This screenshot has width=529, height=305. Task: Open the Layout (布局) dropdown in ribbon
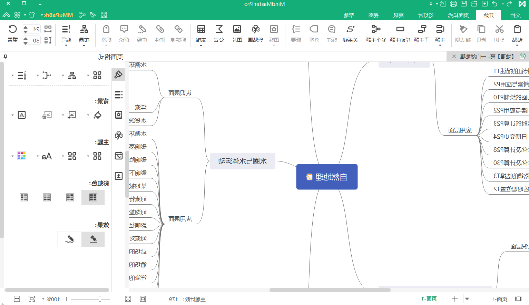pos(84,45)
